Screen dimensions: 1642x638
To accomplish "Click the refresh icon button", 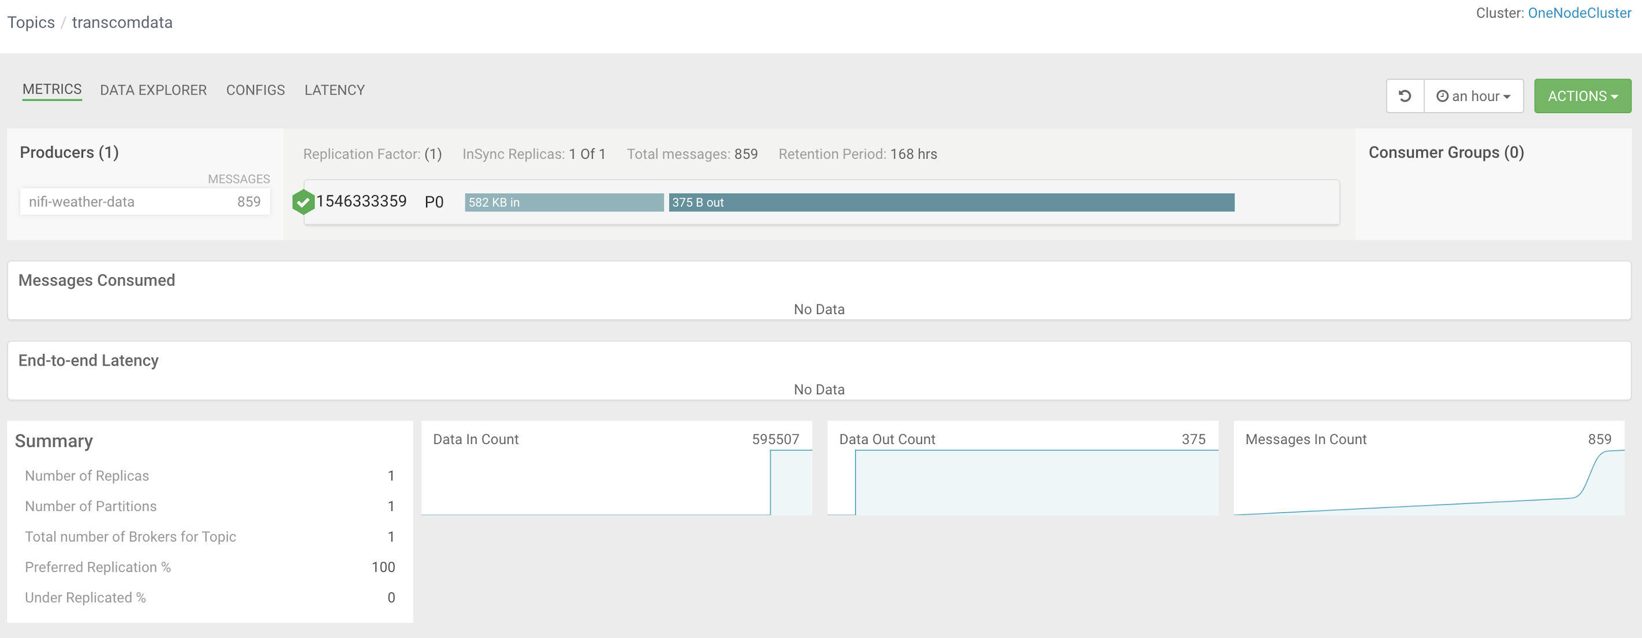I will [x=1404, y=96].
